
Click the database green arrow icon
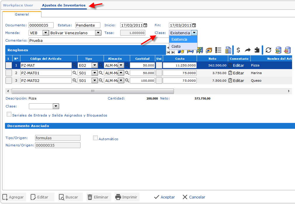(278, 50)
